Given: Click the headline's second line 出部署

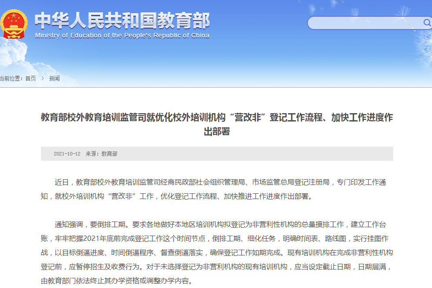Looking at the screenshot, I should [217, 132].
